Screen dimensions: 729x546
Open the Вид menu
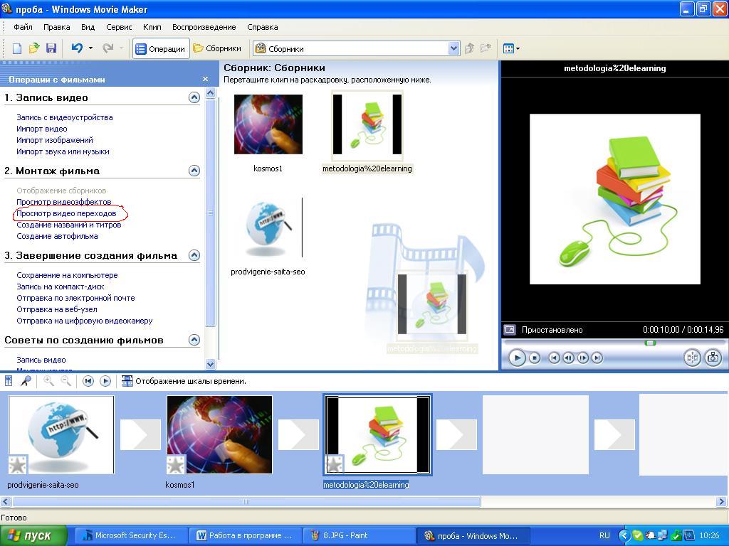[x=88, y=27]
